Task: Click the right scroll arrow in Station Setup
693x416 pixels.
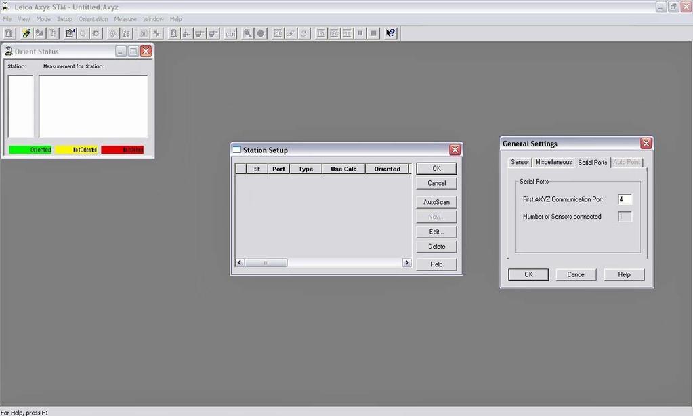Action: click(406, 263)
